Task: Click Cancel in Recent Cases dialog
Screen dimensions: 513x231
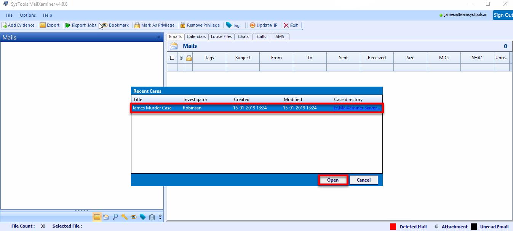Action: [x=364, y=180]
